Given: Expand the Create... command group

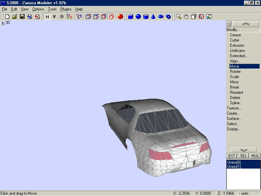Looking at the screenshot, I should pos(233,113).
